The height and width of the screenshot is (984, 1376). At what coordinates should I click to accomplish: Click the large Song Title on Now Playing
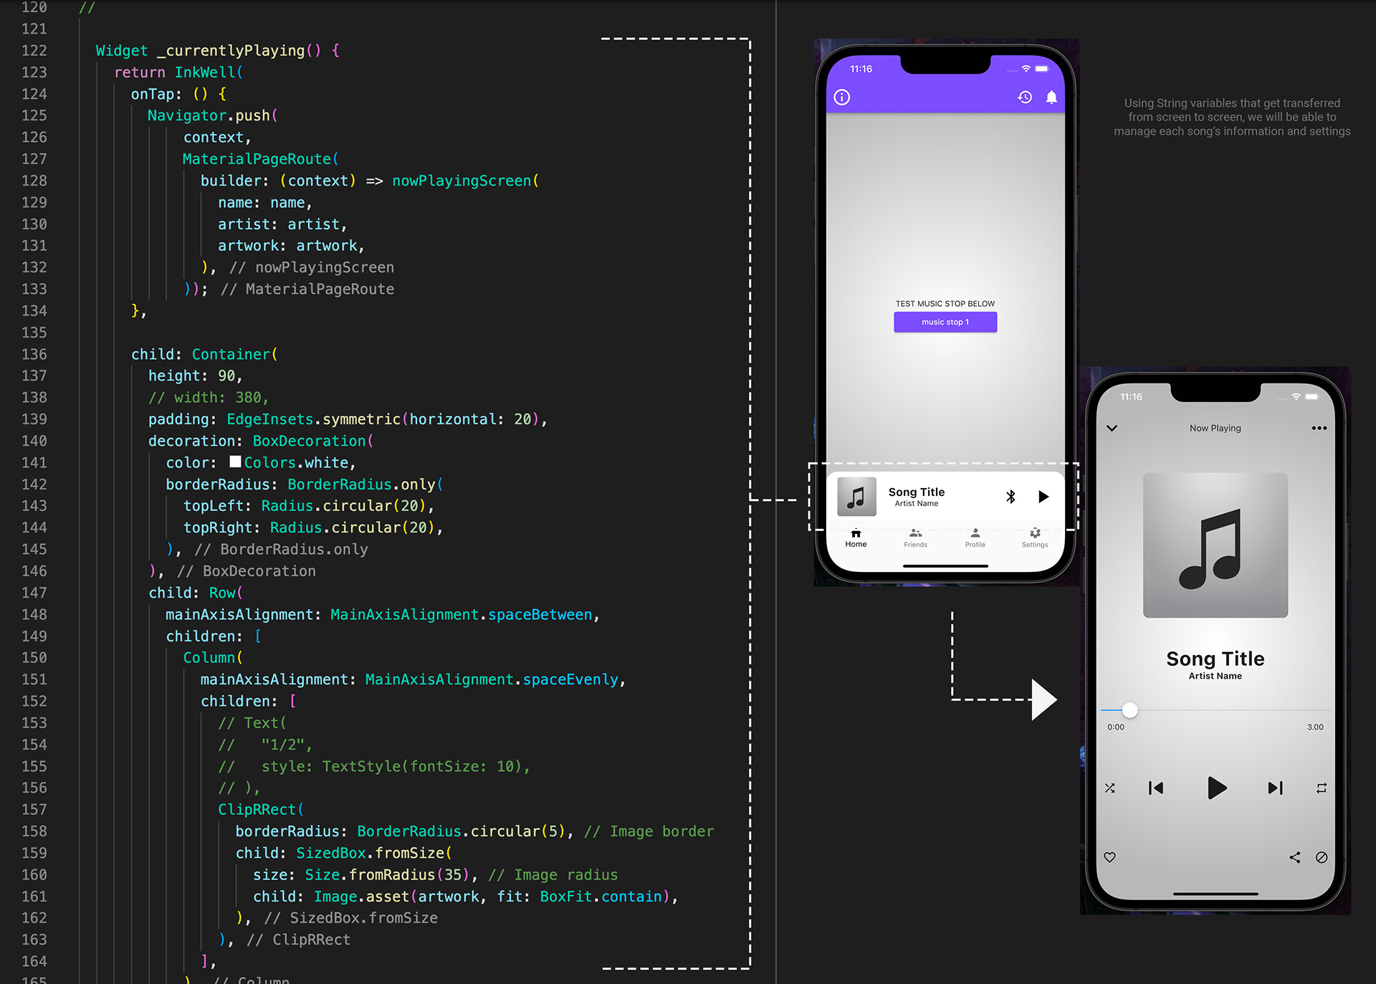1215,658
